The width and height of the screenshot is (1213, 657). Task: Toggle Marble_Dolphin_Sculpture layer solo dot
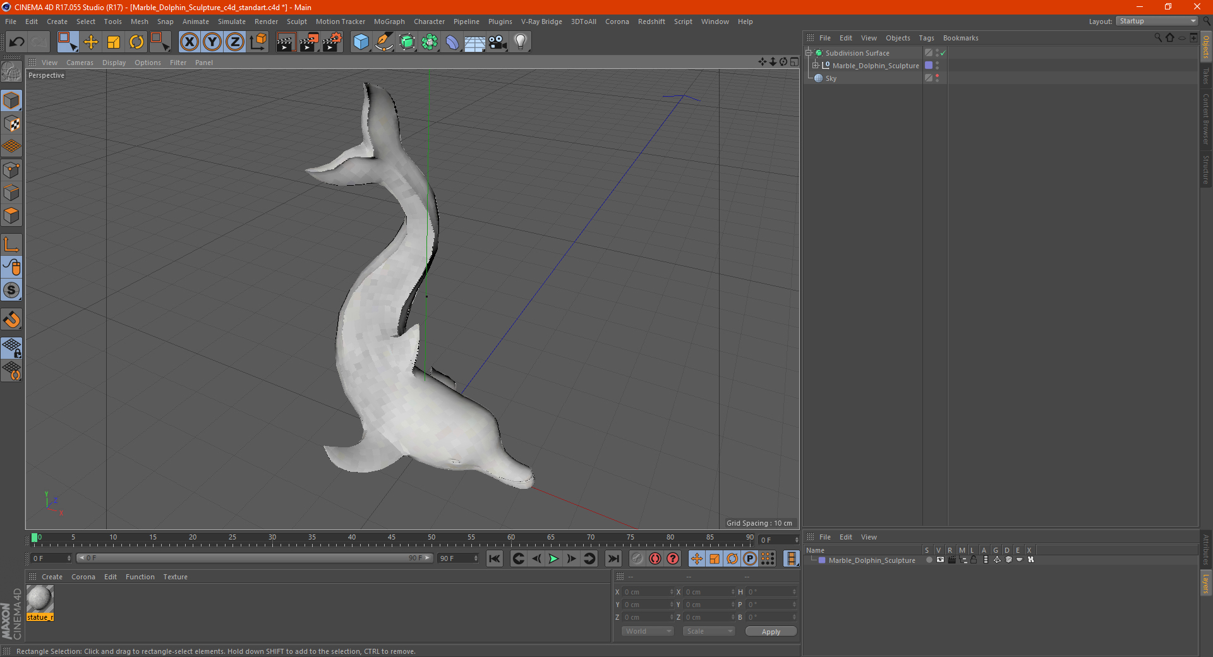click(x=929, y=560)
